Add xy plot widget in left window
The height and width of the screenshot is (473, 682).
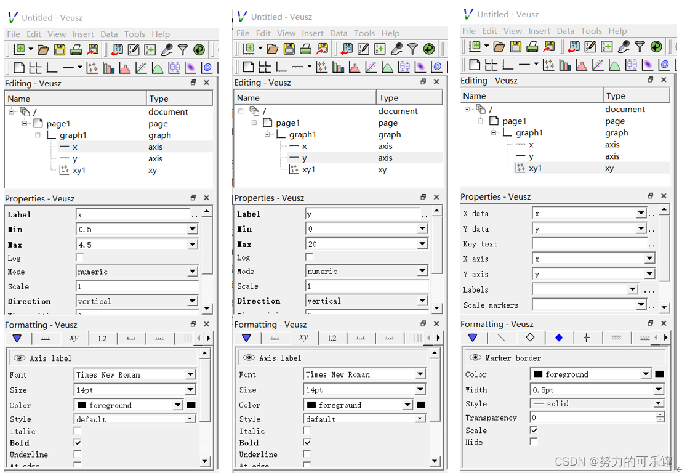(x=92, y=68)
